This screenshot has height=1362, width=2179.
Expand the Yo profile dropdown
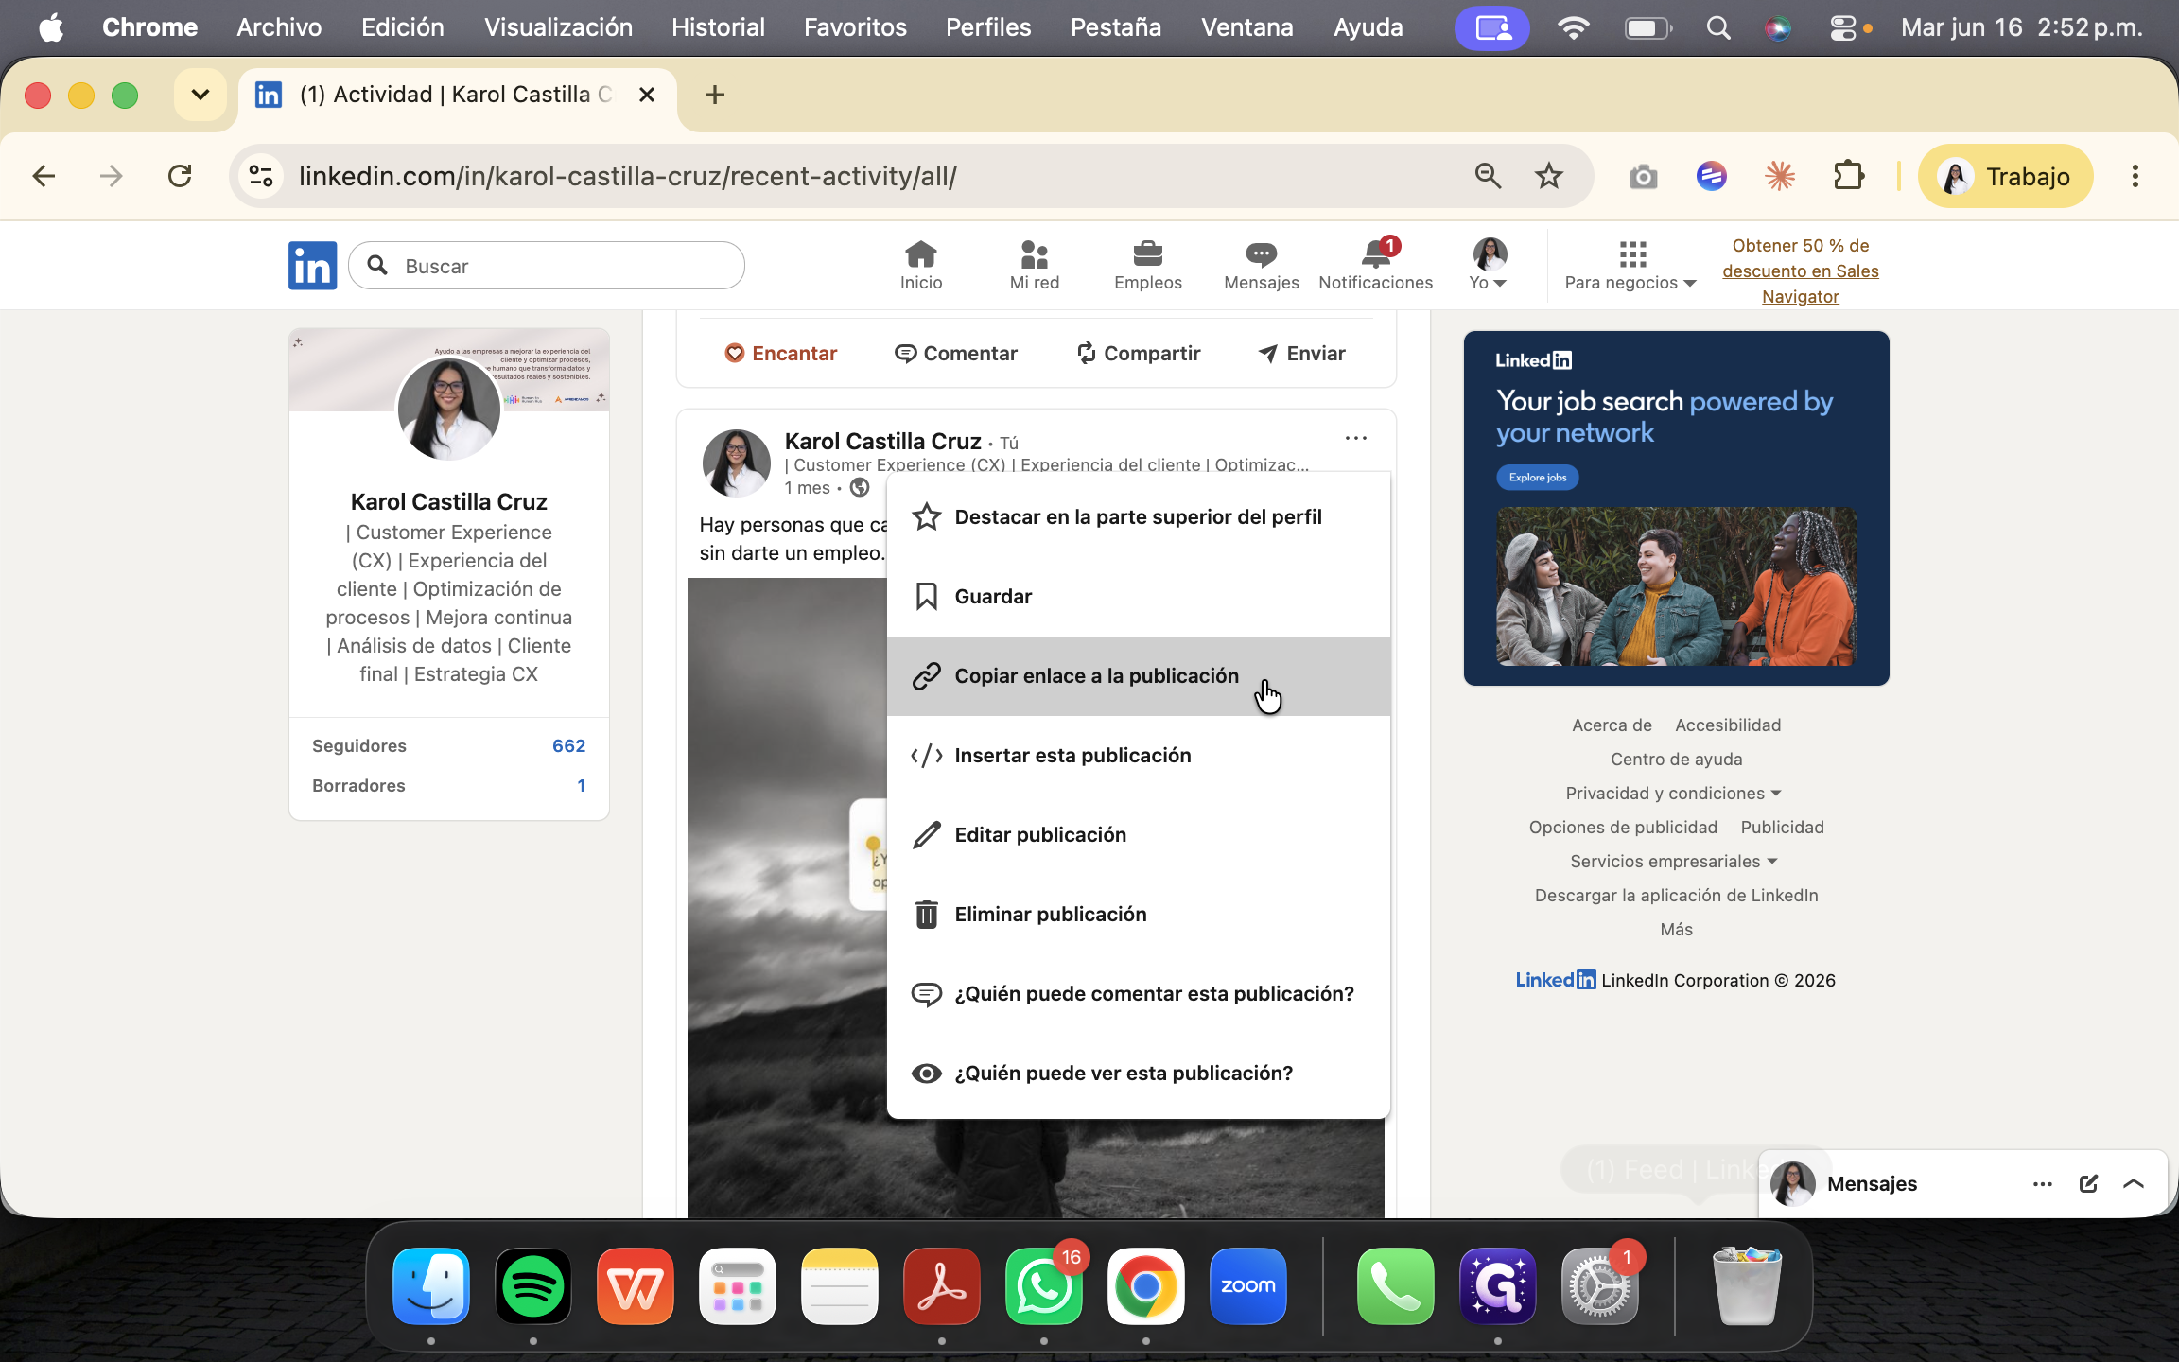[x=1489, y=265]
